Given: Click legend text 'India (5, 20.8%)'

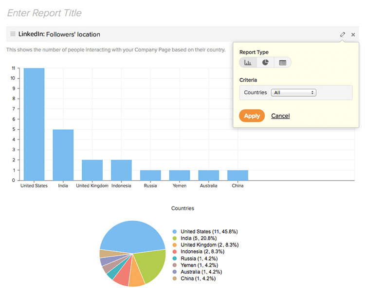Looking at the screenshot, I should (x=199, y=238).
